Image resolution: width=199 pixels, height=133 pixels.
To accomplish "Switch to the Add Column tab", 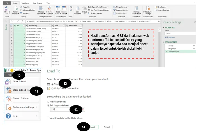I will point(38,3).
